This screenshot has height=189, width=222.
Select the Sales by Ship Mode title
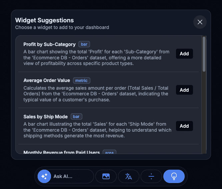click(x=45, y=117)
